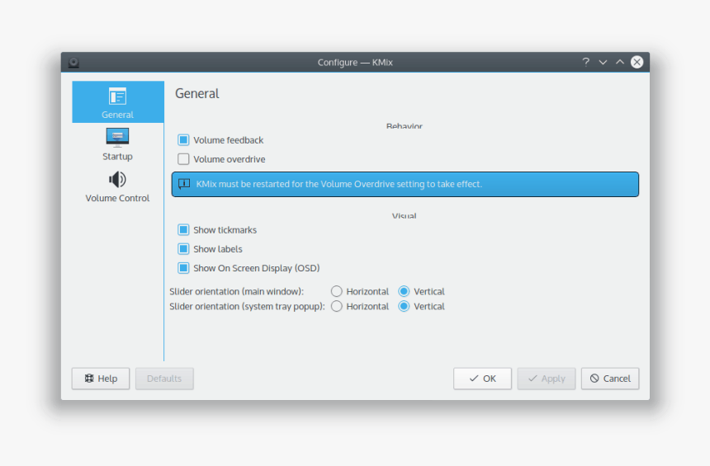Click the Apply button

point(547,379)
